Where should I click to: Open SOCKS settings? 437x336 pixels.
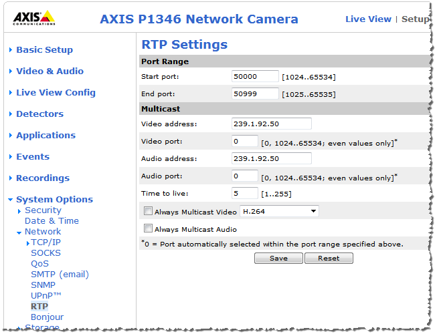pos(46,253)
